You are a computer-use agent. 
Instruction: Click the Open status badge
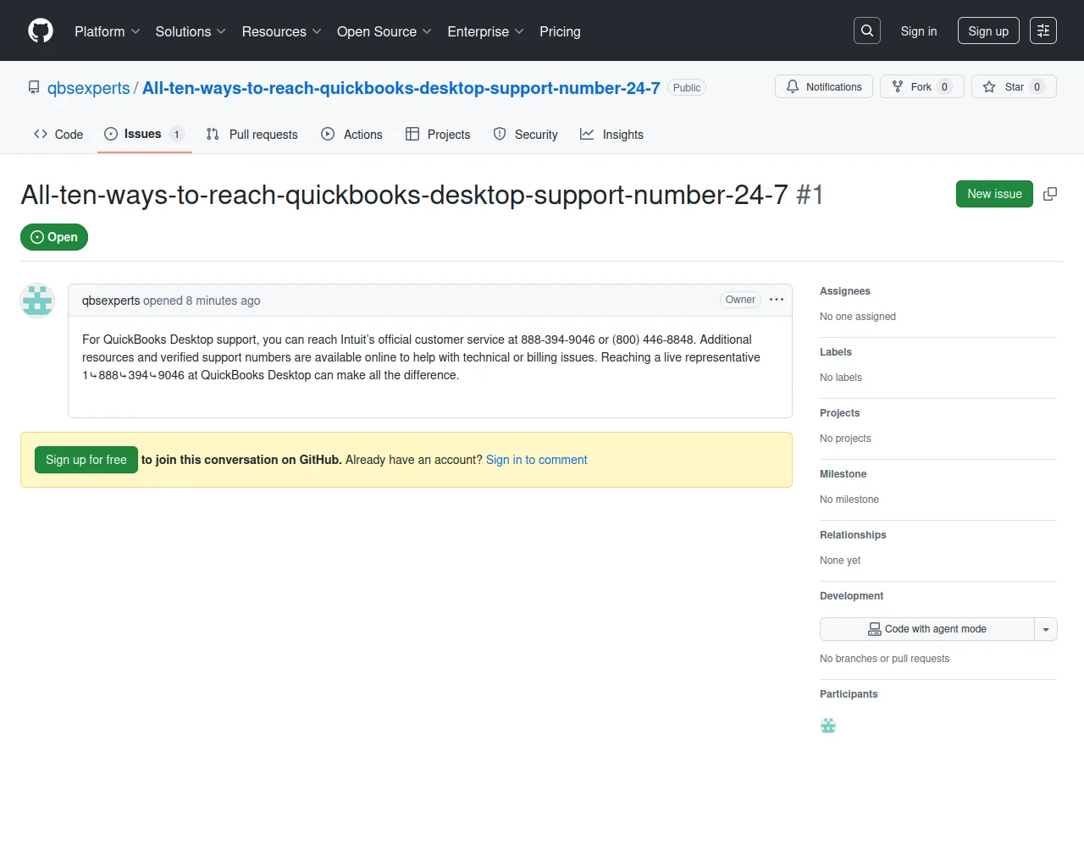tap(54, 237)
